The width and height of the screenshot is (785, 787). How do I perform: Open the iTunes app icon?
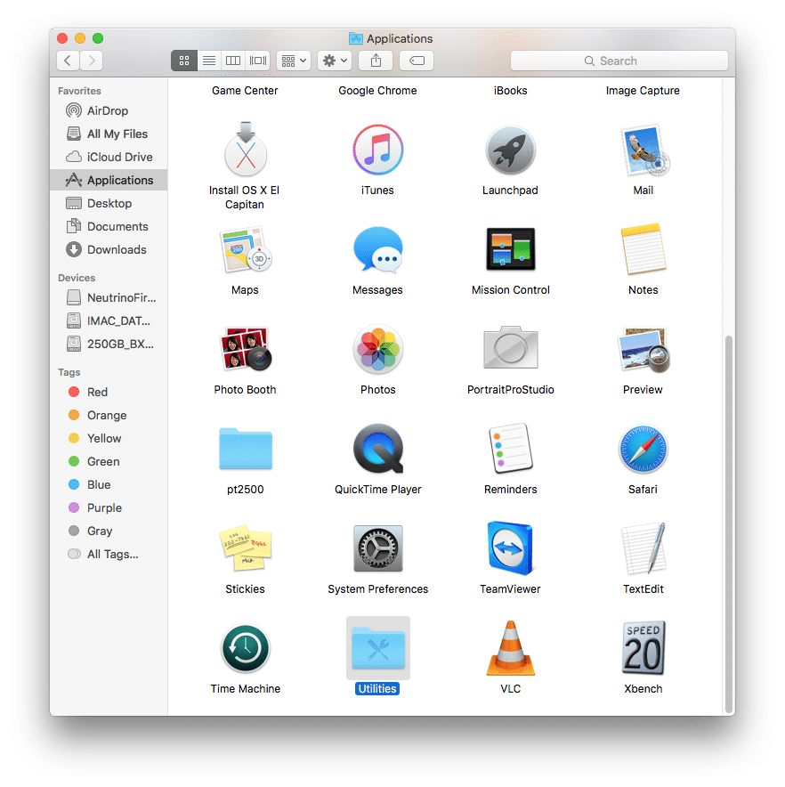377,150
